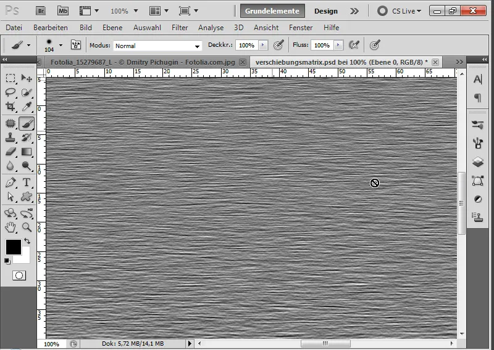Toggle Quick Mask mode
Image resolution: width=494 pixels, height=350 pixels.
tap(19, 275)
